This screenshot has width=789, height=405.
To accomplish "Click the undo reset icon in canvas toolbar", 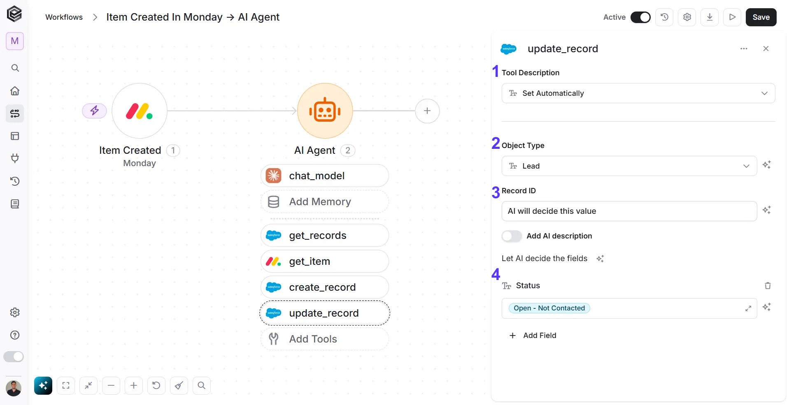I will (156, 386).
